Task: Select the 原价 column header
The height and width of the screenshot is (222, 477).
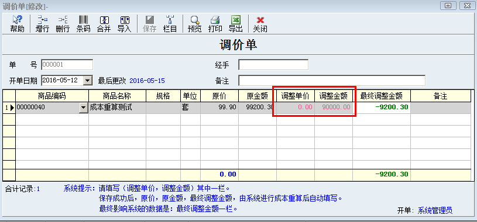Action: (x=219, y=96)
